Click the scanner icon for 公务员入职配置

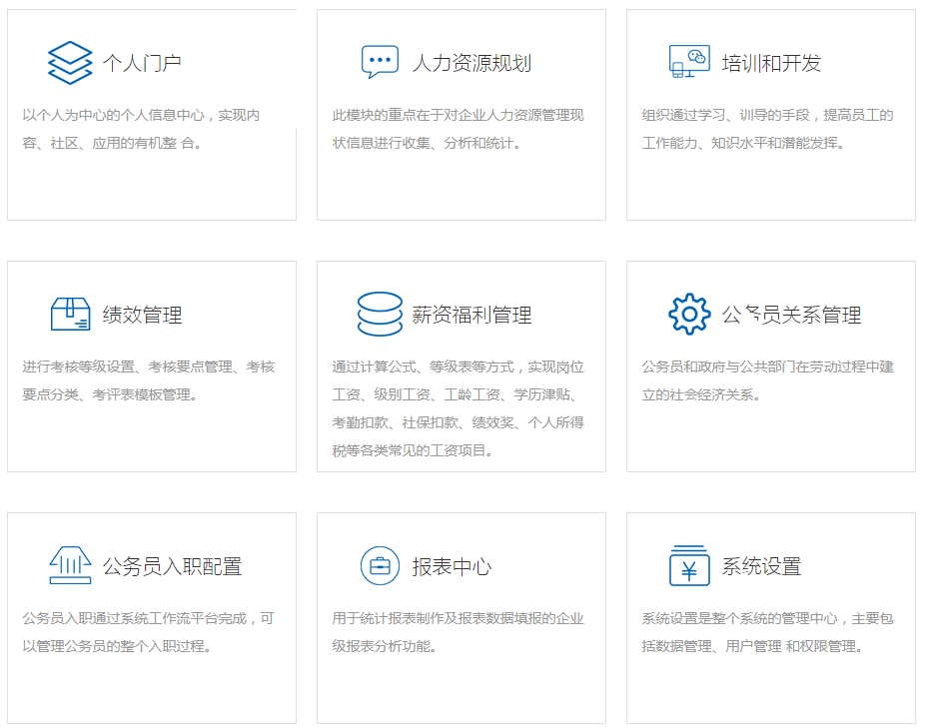(x=70, y=566)
